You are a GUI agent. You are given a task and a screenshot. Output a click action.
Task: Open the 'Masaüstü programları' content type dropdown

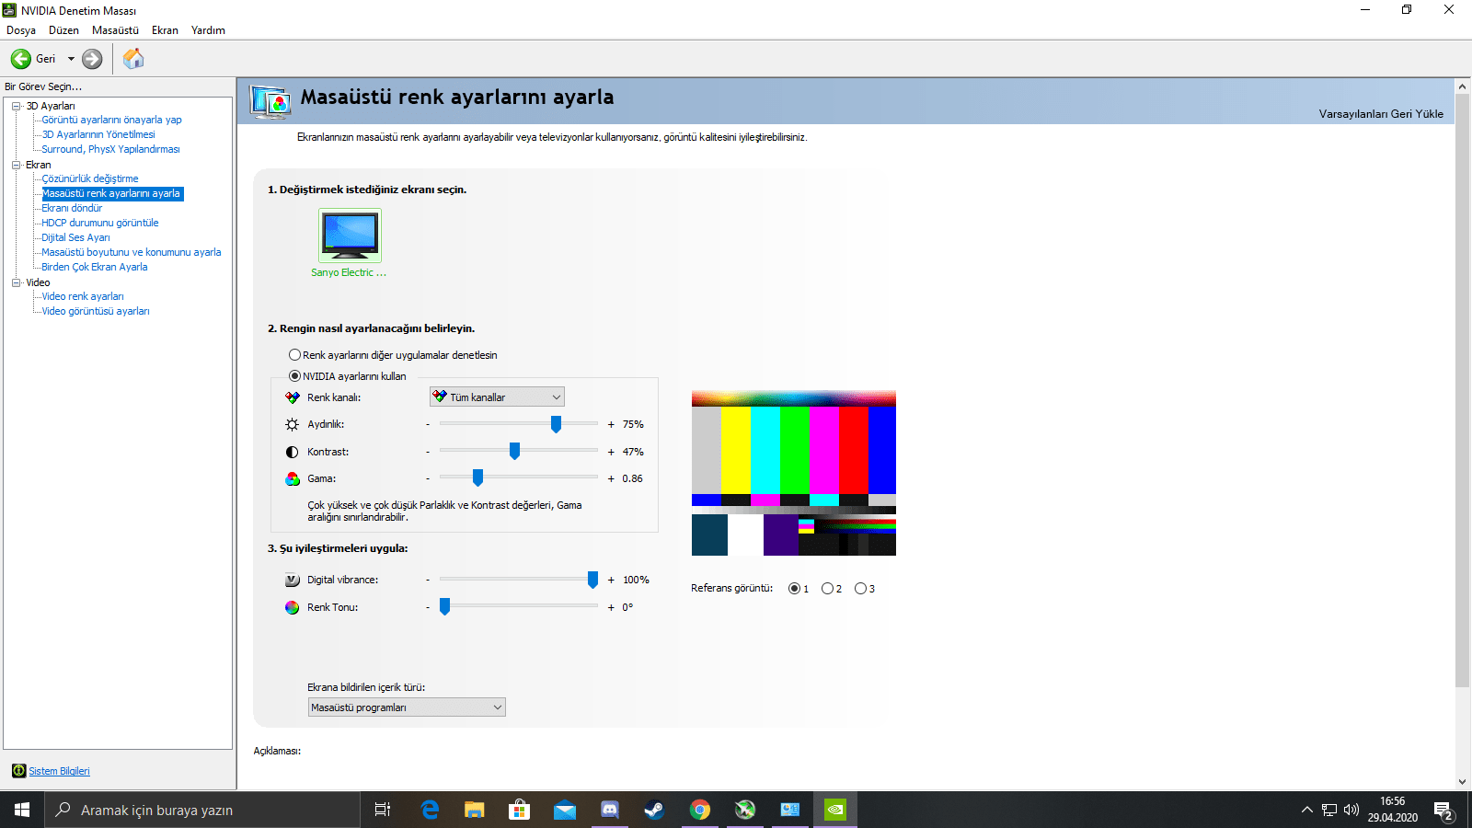(x=407, y=707)
